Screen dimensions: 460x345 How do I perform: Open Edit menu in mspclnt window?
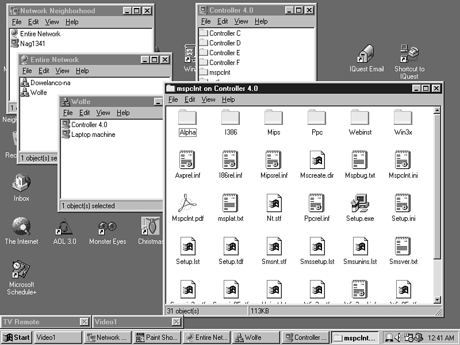click(x=190, y=99)
